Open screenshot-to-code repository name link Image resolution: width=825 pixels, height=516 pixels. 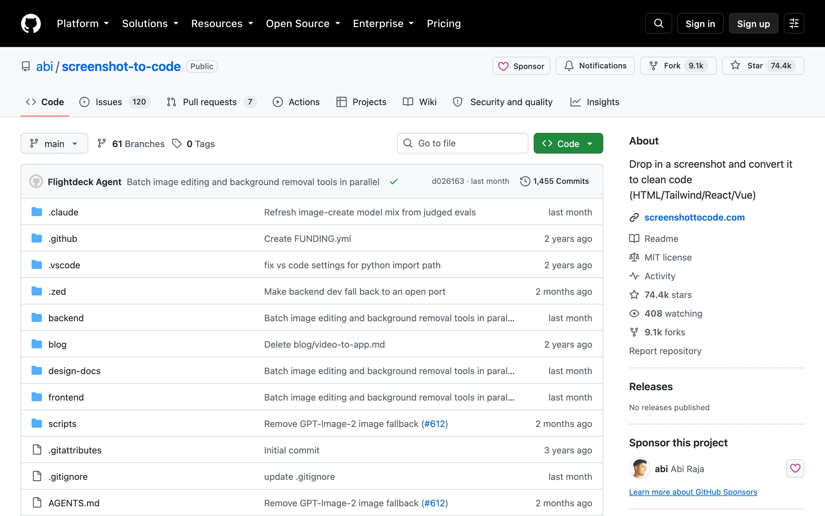121,66
